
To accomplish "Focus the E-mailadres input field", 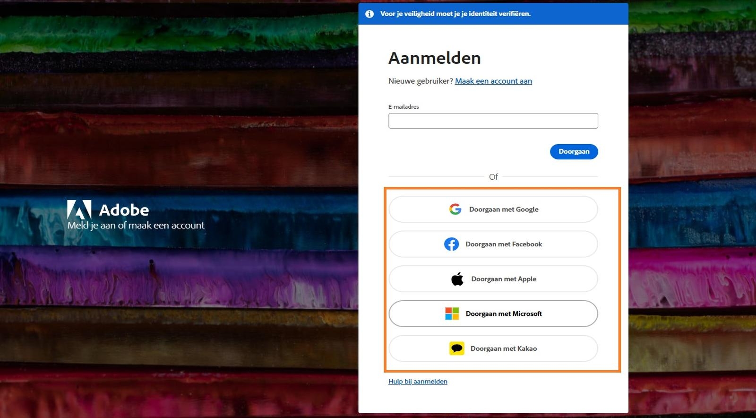I will click(x=493, y=121).
